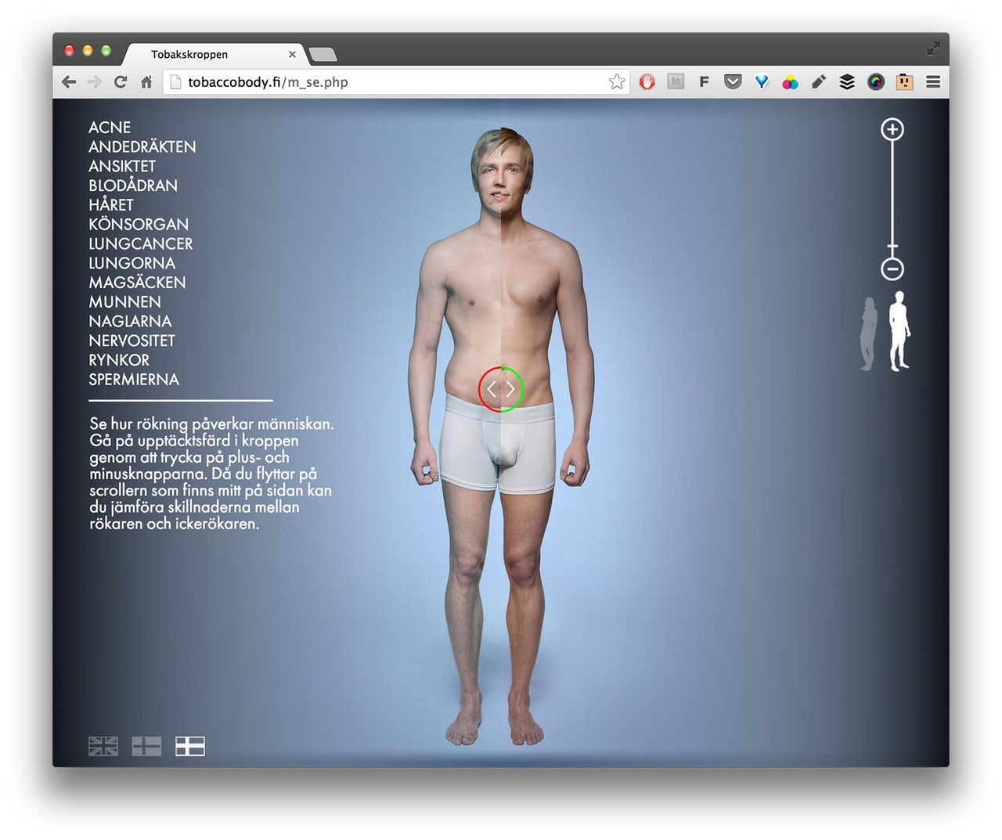Click the zoom out minus button
1002x840 pixels.
click(x=892, y=269)
